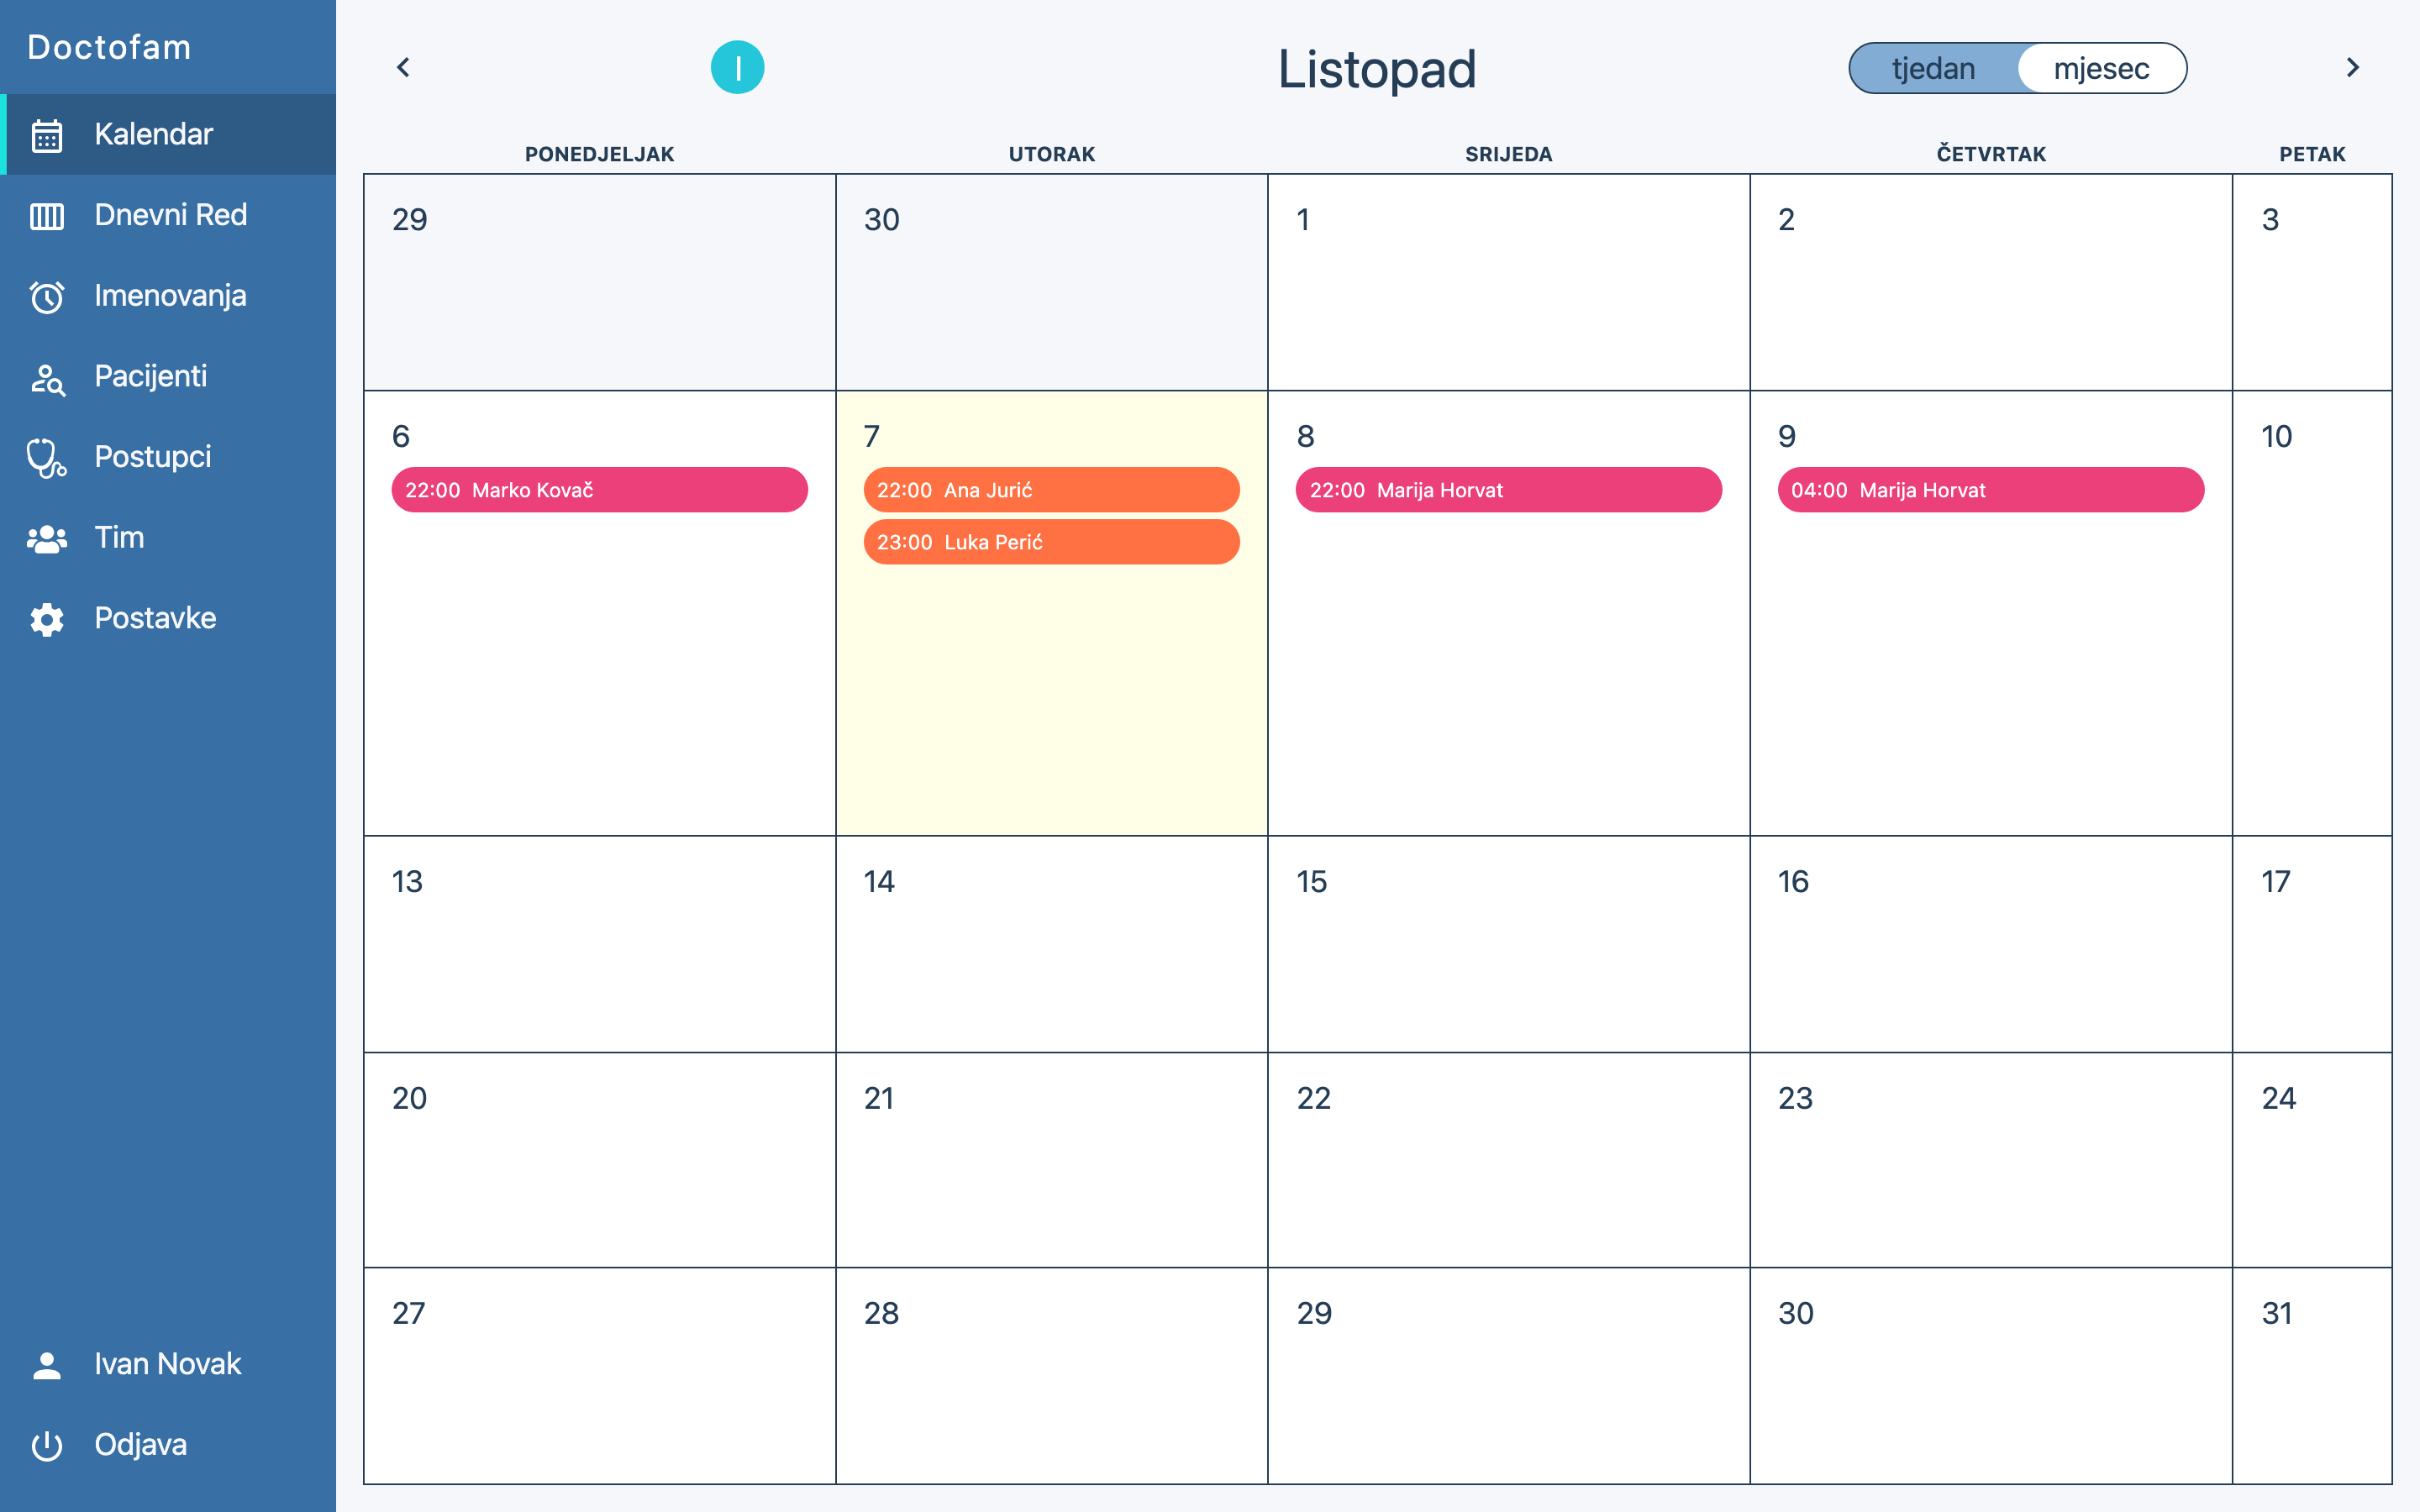2420x1512 pixels.
Task: Open Luka Perić 23:00 appointment
Action: tap(1051, 542)
